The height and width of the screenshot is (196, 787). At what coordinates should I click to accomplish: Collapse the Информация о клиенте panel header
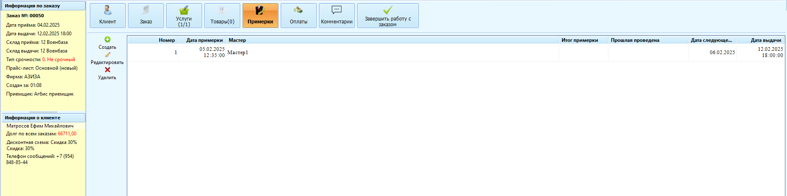43,118
